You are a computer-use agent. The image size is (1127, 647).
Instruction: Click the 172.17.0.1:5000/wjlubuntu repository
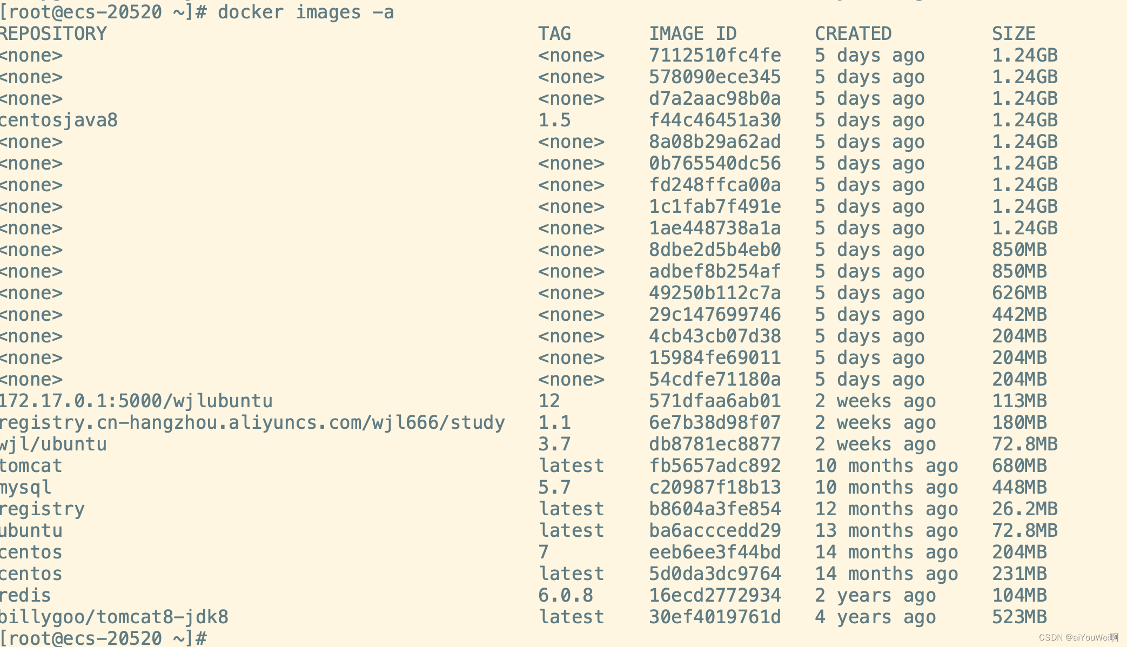pyautogui.click(x=136, y=401)
